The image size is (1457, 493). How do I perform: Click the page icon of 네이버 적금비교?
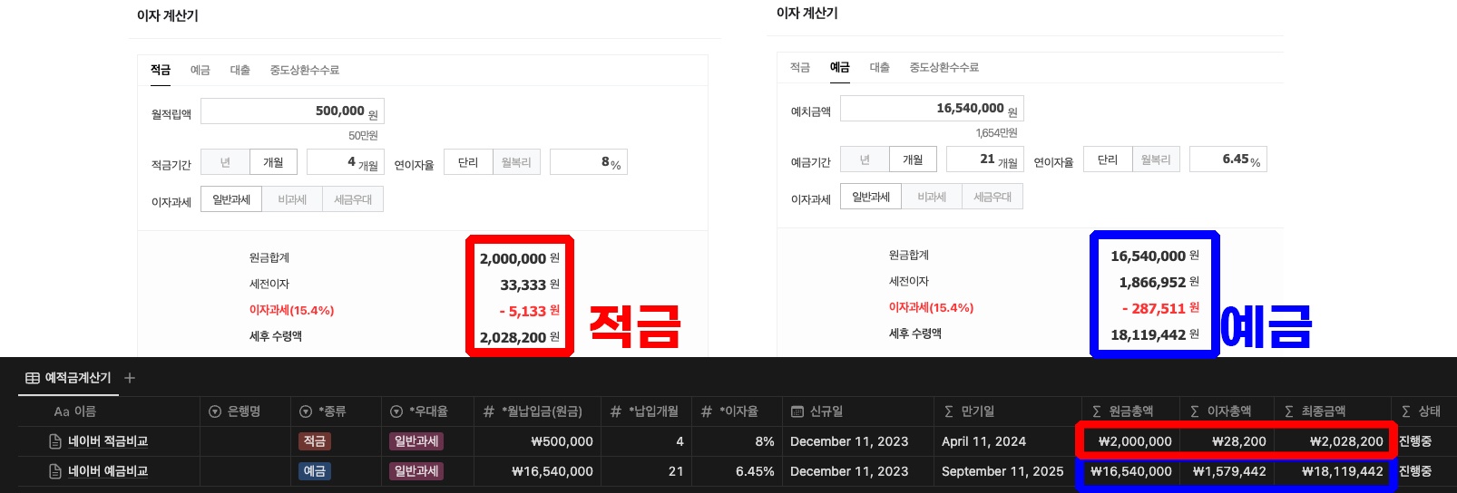pyautogui.click(x=55, y=441)
